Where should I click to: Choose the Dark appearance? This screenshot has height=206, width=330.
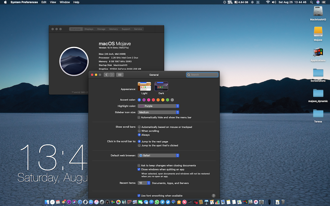(161, 86)
